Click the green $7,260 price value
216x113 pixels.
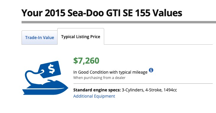click(x=86, y=61)
